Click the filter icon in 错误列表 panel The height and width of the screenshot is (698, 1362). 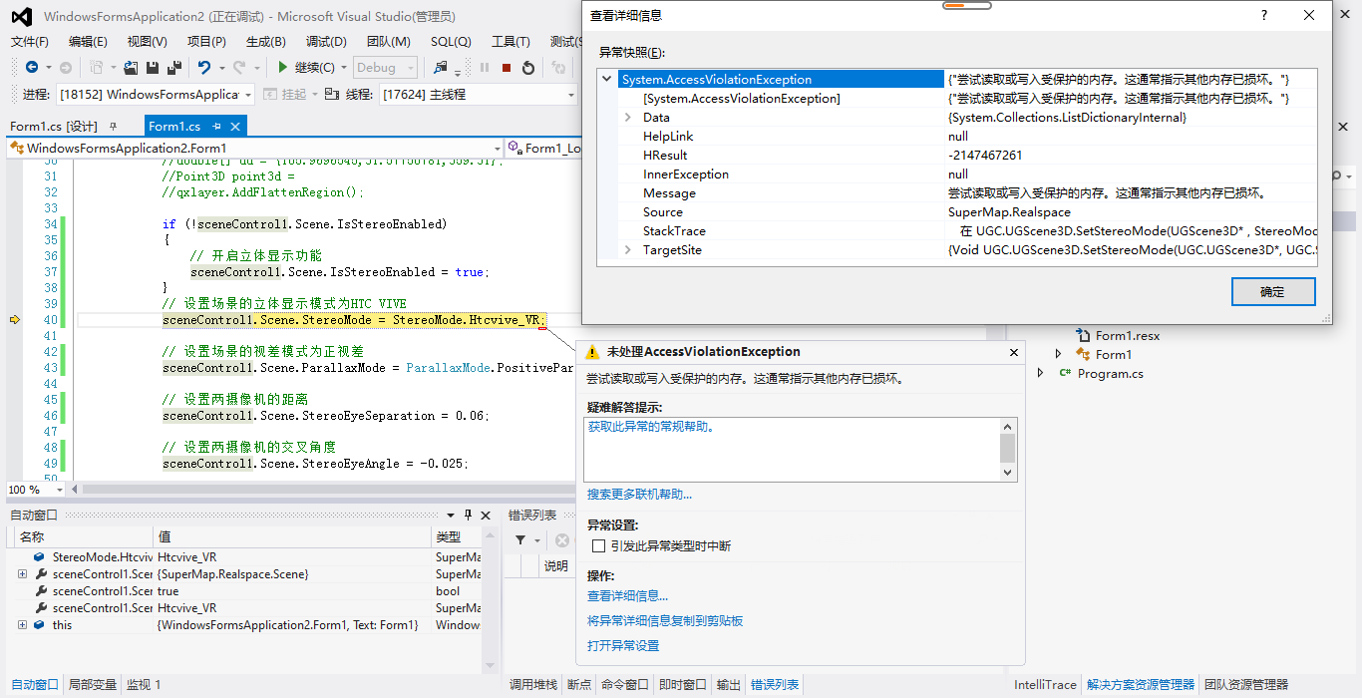point(520,540)
